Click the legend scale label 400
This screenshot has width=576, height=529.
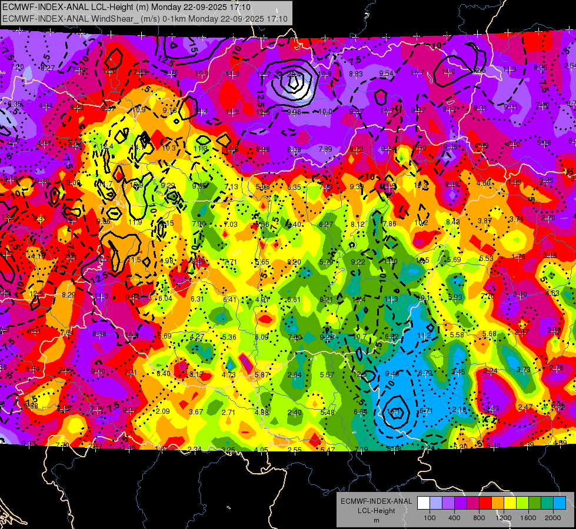click(x=454, y=518)
